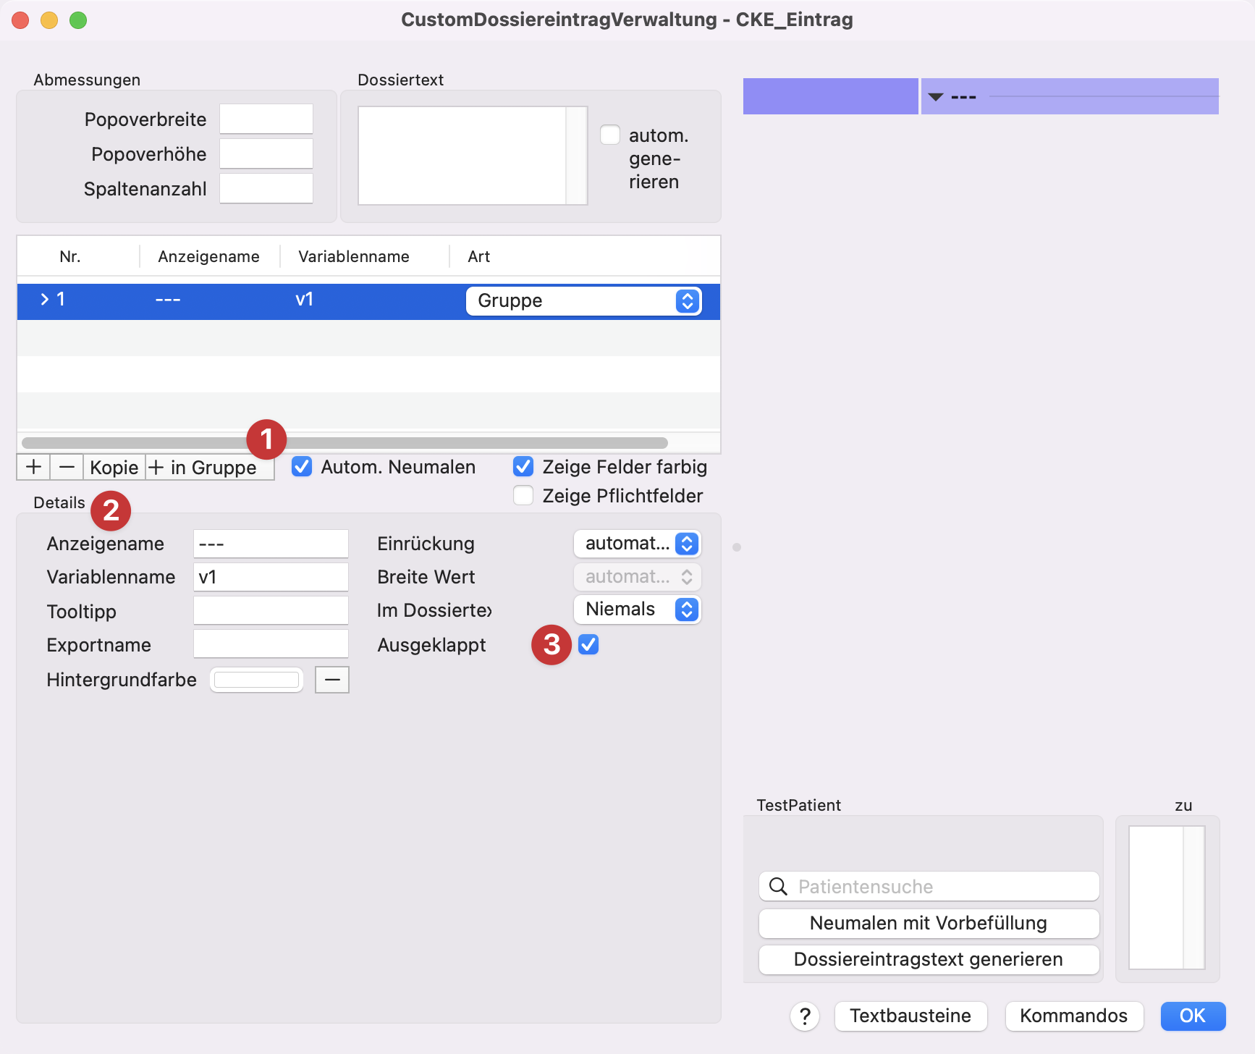1255x1054 pixels.
Task: Focus the Spaltenanzahl field
Action: point(266,188)
